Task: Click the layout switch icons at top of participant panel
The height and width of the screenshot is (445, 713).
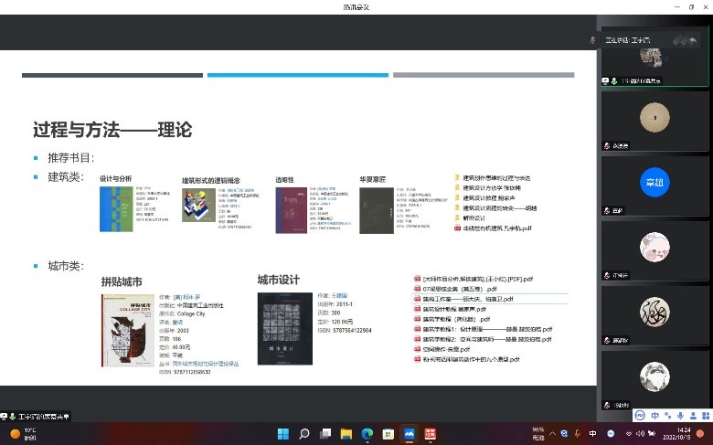Action: (685, 40)
